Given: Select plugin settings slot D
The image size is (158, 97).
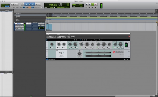Looking at the screenshot, I should tap(86, 40).
